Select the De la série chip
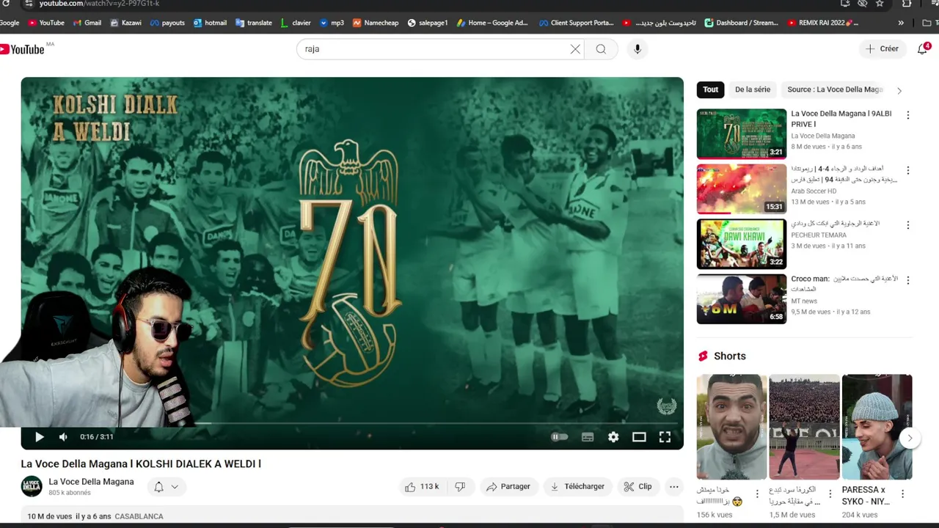This screenshot has width=939, height=528. (753, 89)
